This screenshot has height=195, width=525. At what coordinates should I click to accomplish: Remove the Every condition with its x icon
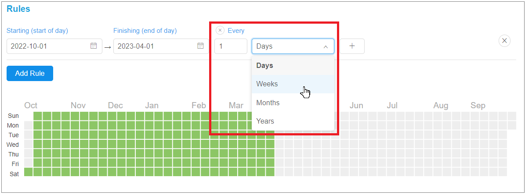[x=220, y=30]
